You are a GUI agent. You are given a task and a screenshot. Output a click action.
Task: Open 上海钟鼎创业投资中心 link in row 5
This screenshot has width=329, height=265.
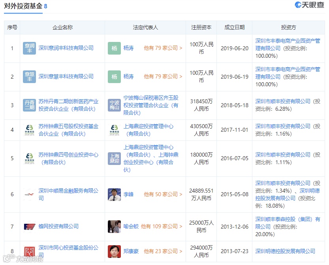[x=151, y=162]
